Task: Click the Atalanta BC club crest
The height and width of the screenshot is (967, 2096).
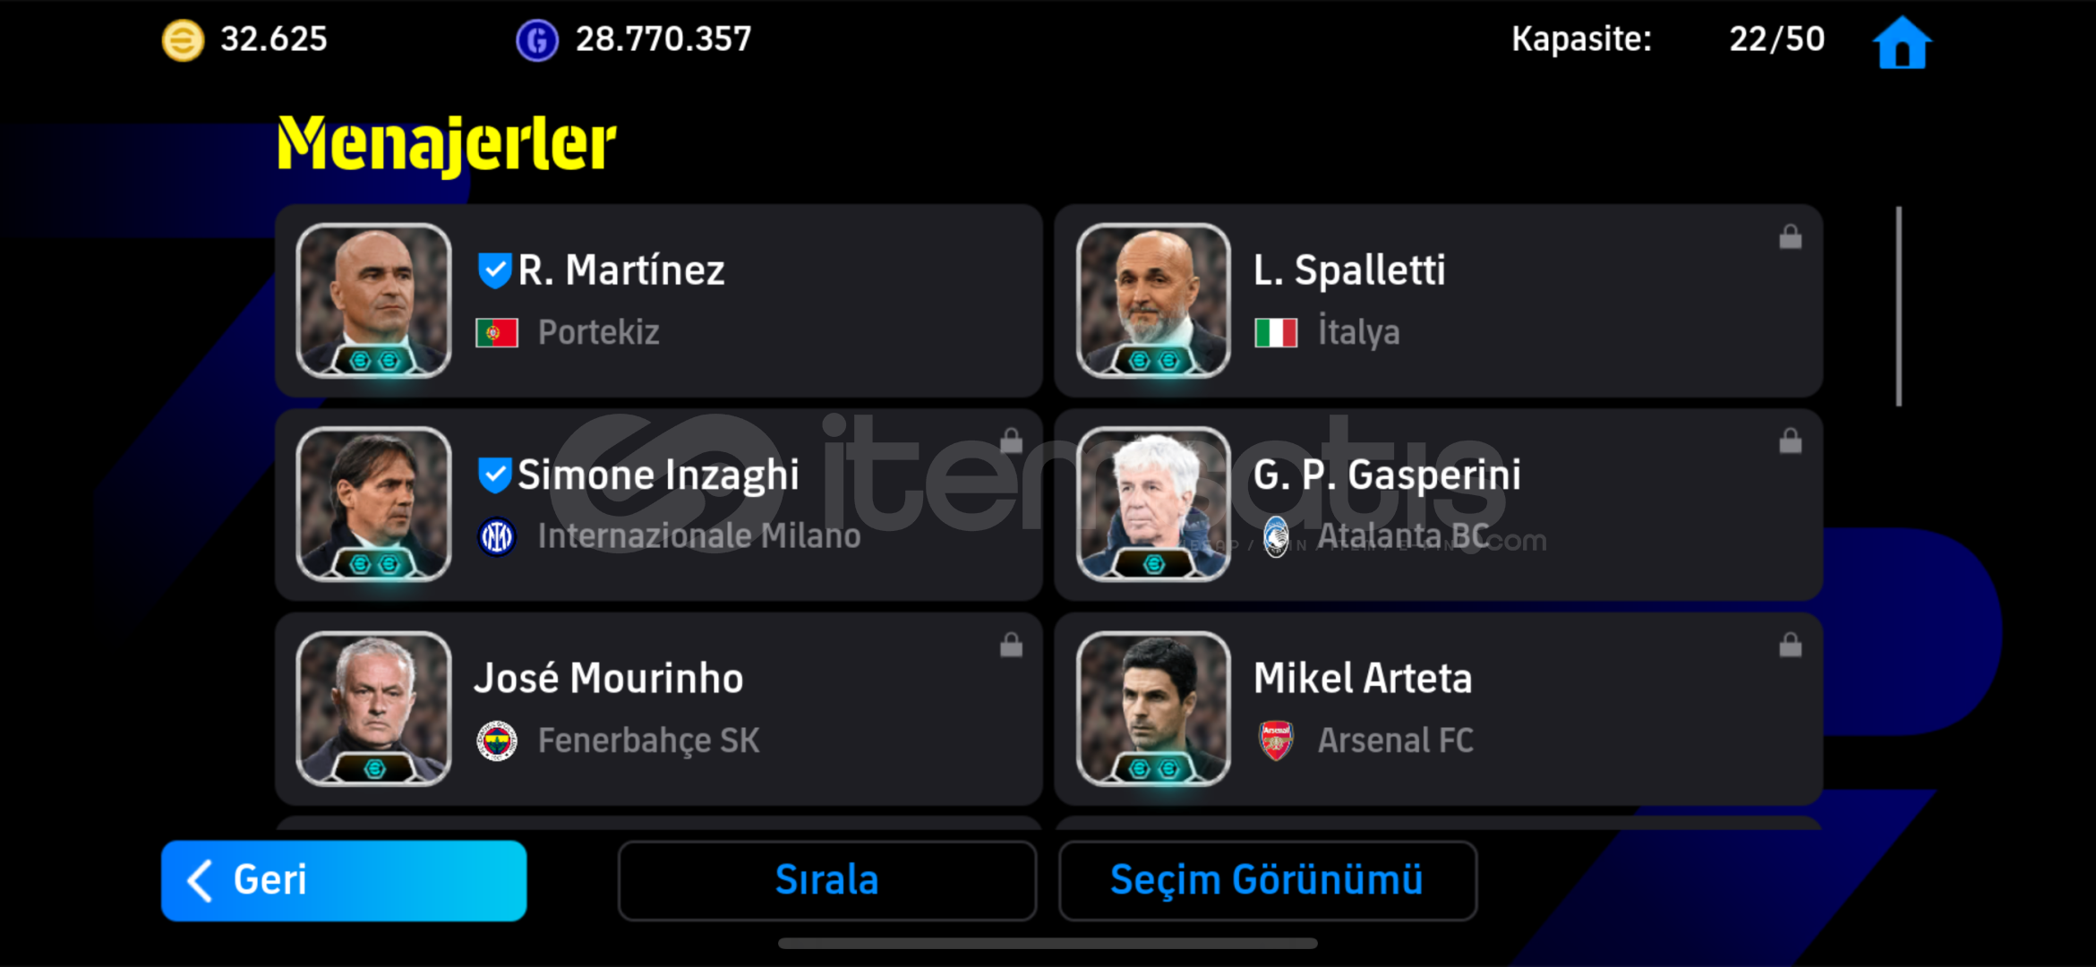Action: [1276, 536]
